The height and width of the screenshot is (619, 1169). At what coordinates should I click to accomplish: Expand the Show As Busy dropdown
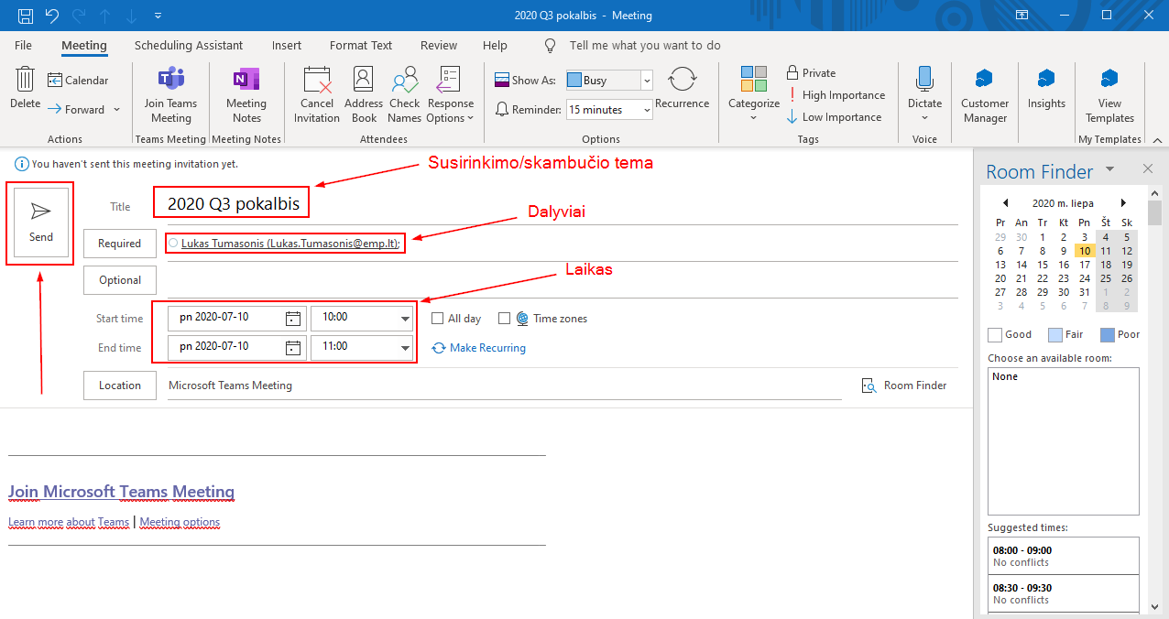pyautogui.click(x=647, y=81)
